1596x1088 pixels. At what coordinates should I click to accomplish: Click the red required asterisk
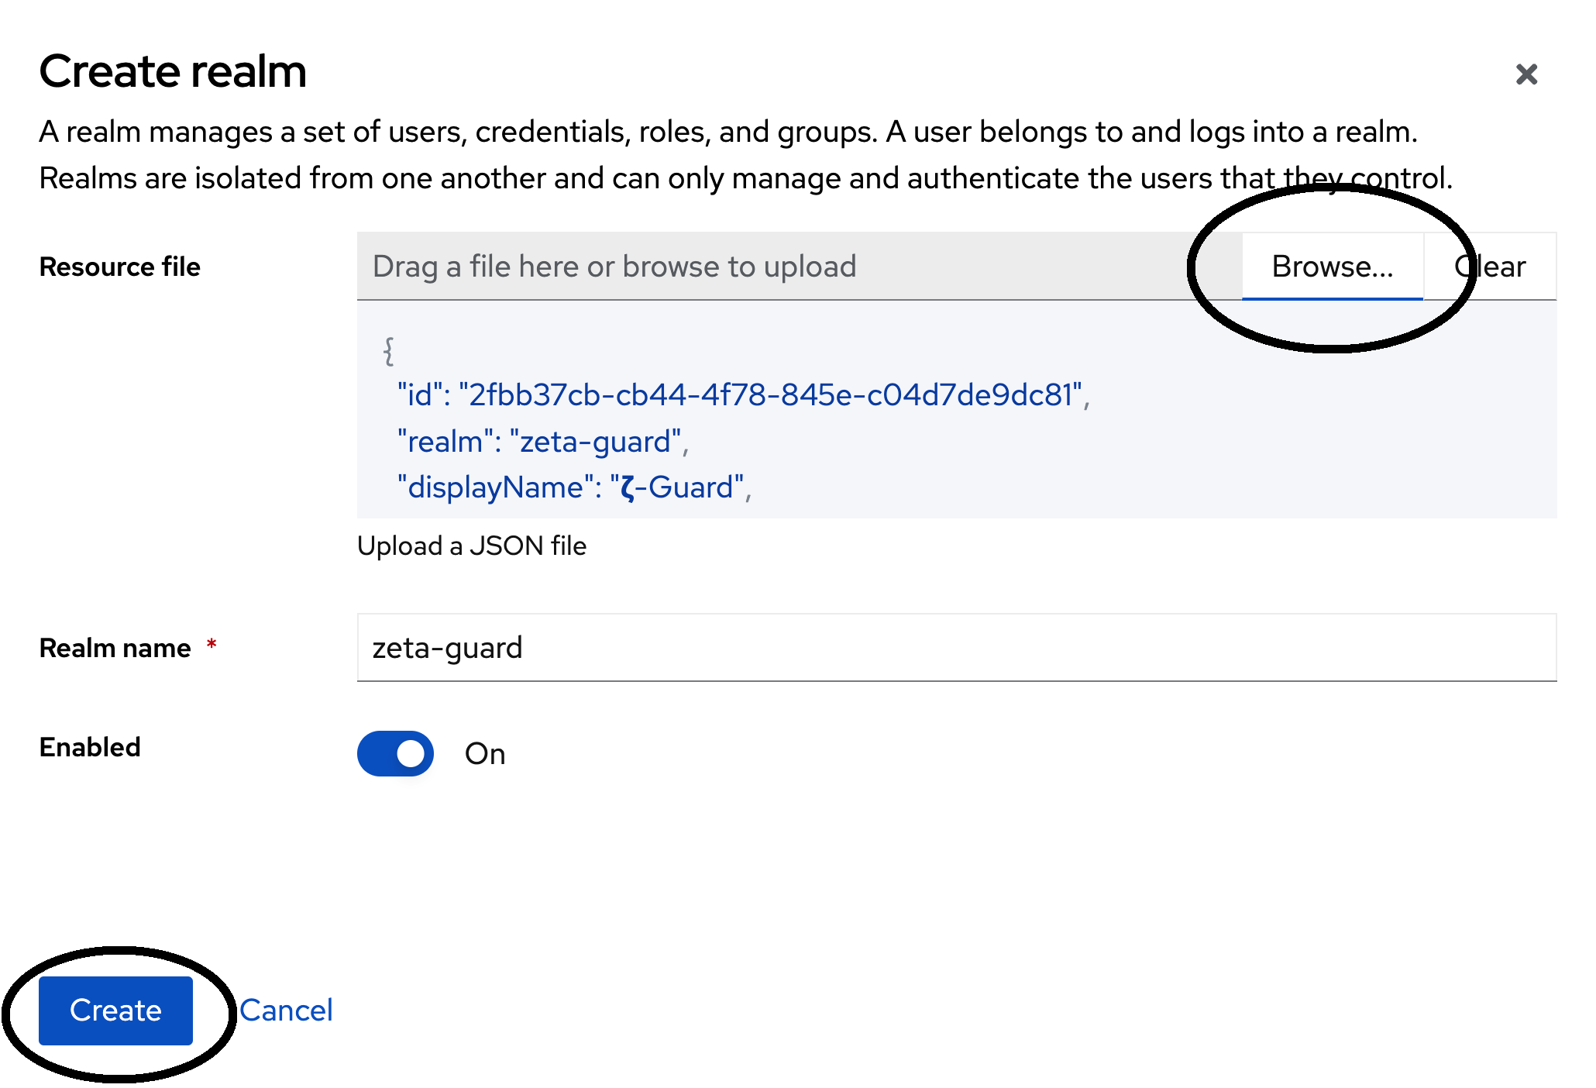211,645
